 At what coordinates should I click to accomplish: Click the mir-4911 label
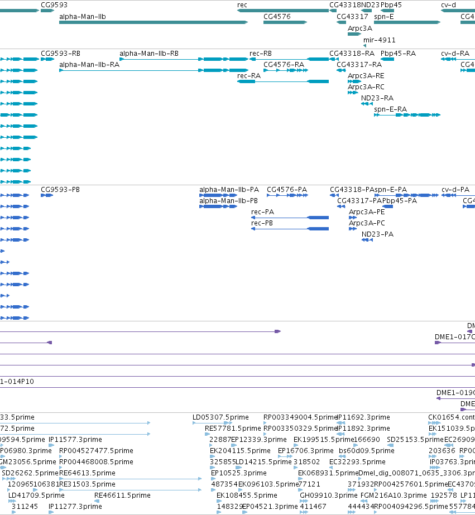pos(379,40)
